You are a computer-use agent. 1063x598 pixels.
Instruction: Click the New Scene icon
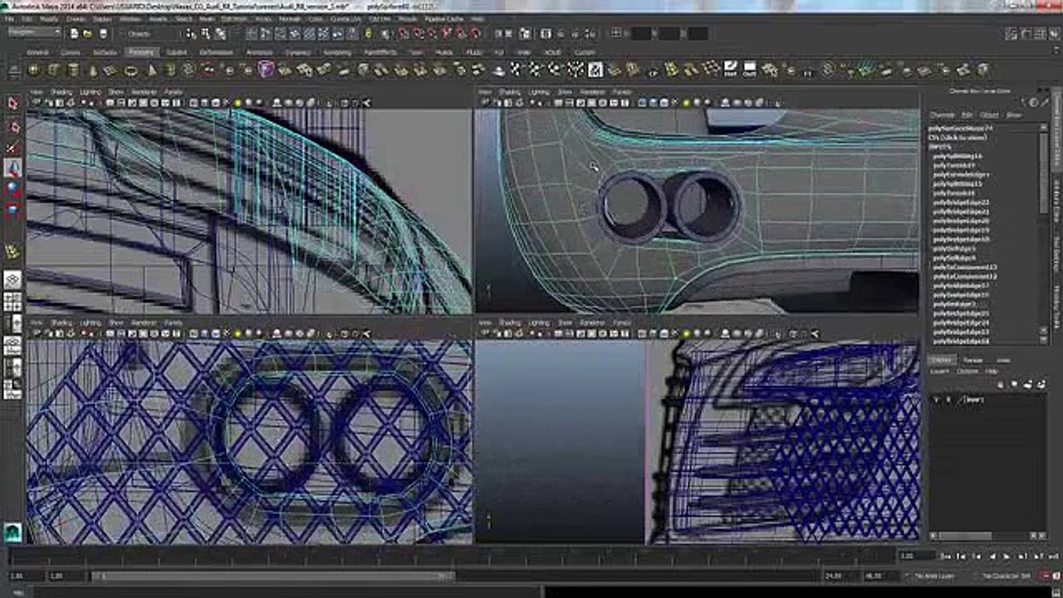[75, 33]
